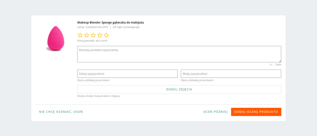Focus the Recenzja produktu review text area
Screen dimensions: 317x136
pyautogui.click(x=179, y=54)
